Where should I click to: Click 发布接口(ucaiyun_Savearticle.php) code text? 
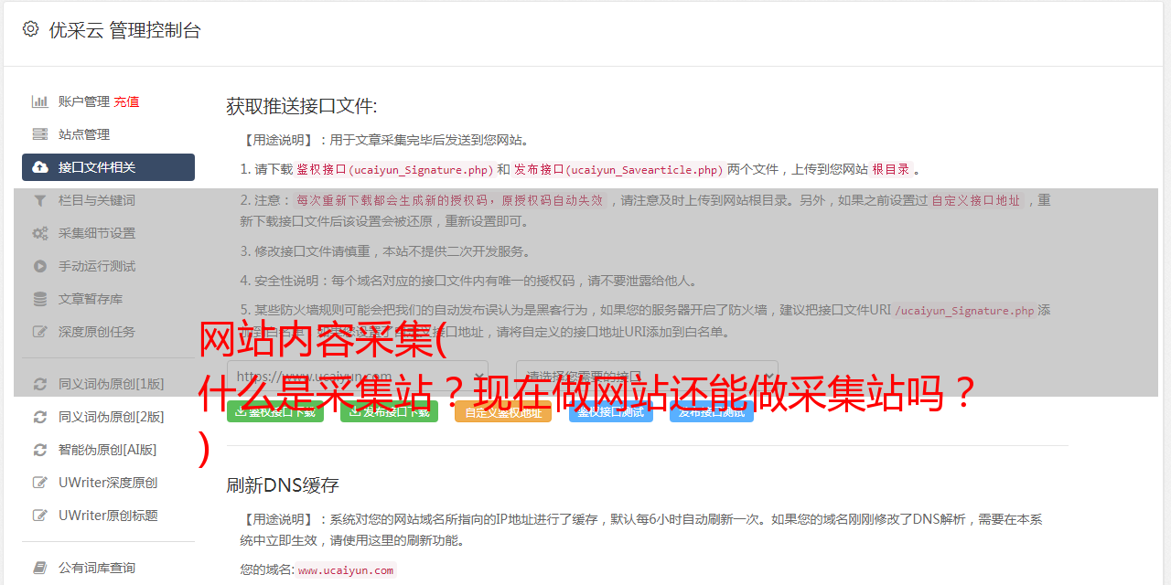pos(618,169)
